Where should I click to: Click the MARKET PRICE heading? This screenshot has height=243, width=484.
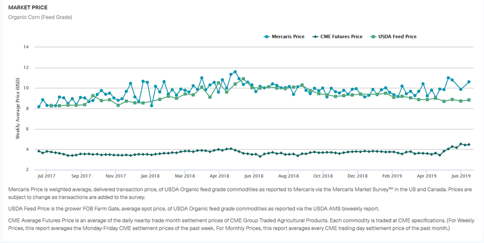tap(28, 8)
